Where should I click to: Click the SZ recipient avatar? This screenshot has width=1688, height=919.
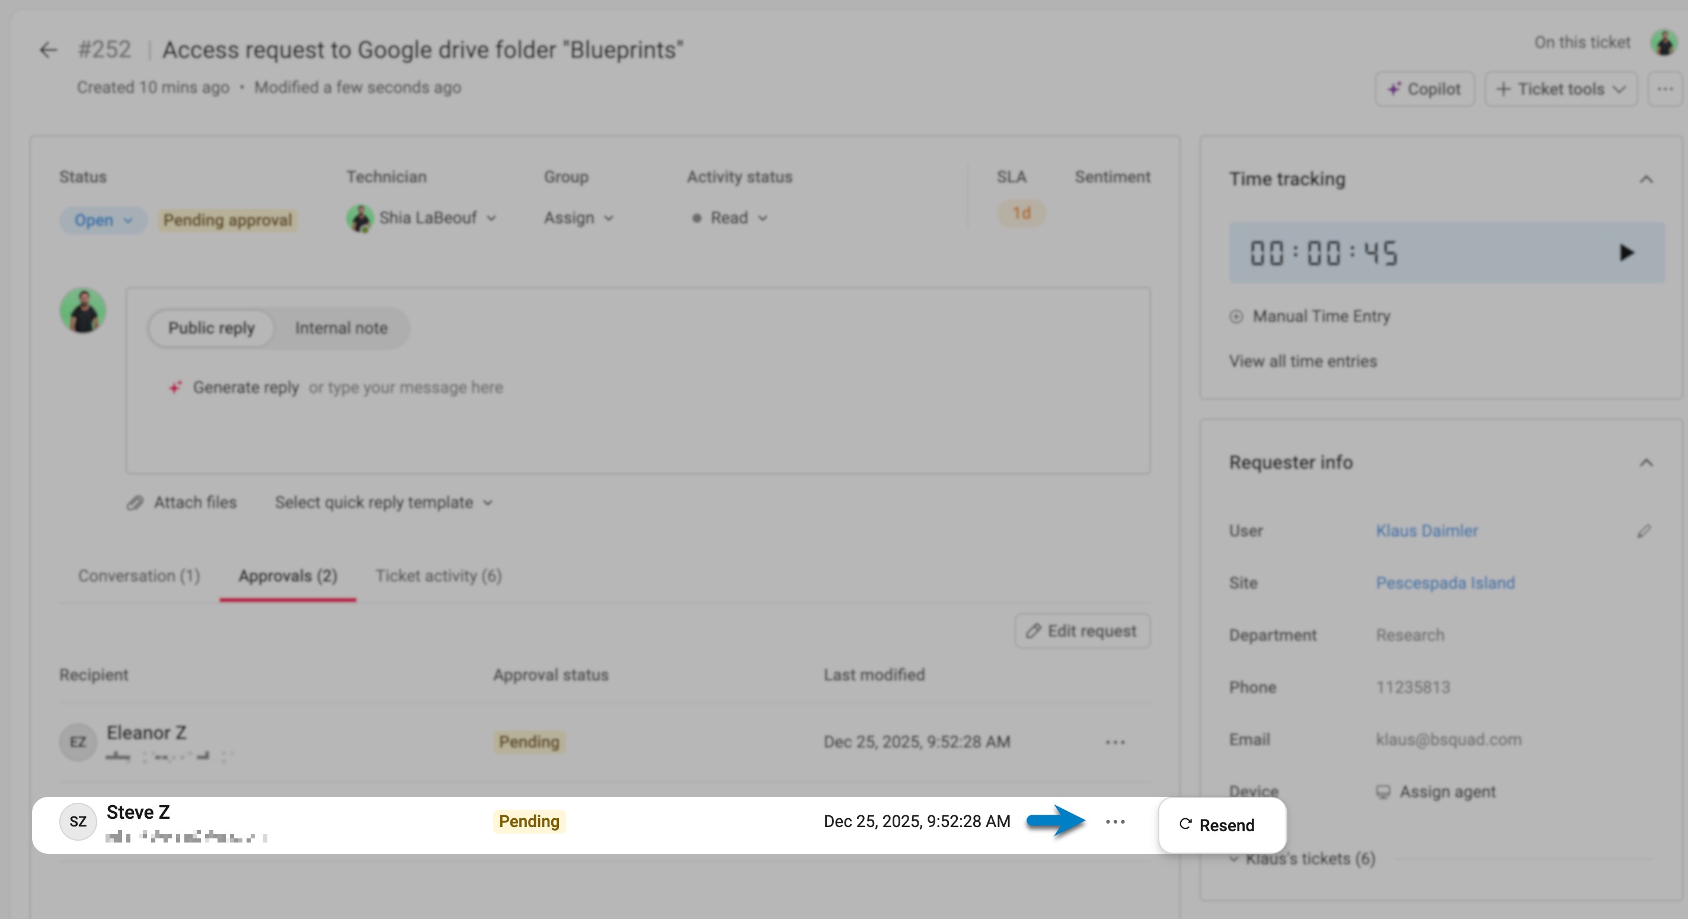tap(78, 822)
